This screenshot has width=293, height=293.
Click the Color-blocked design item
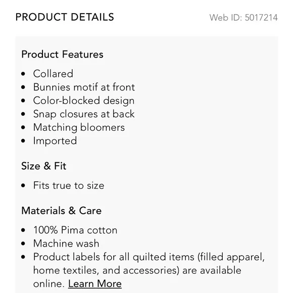pos(84,101)
